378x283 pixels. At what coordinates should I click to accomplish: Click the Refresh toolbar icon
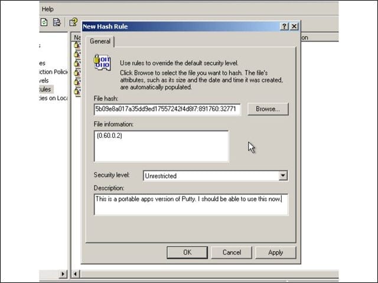click(x=44, y=22)
